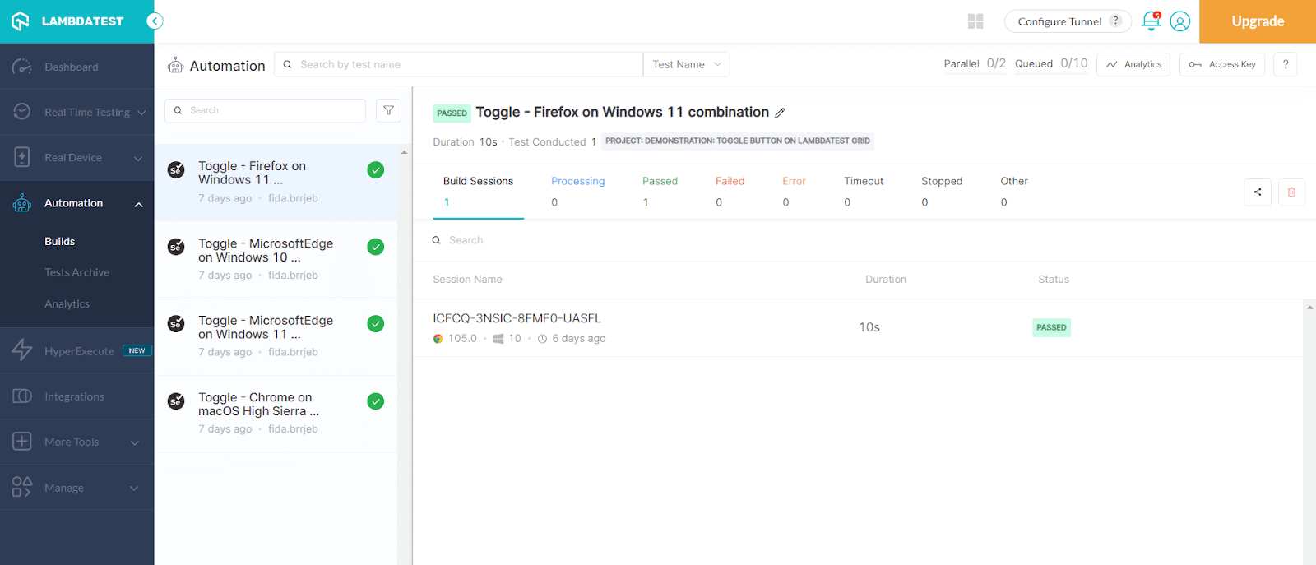Open the Analytics button in top bar
This screenshot has width=1316, height=565.
[1133, 64]
